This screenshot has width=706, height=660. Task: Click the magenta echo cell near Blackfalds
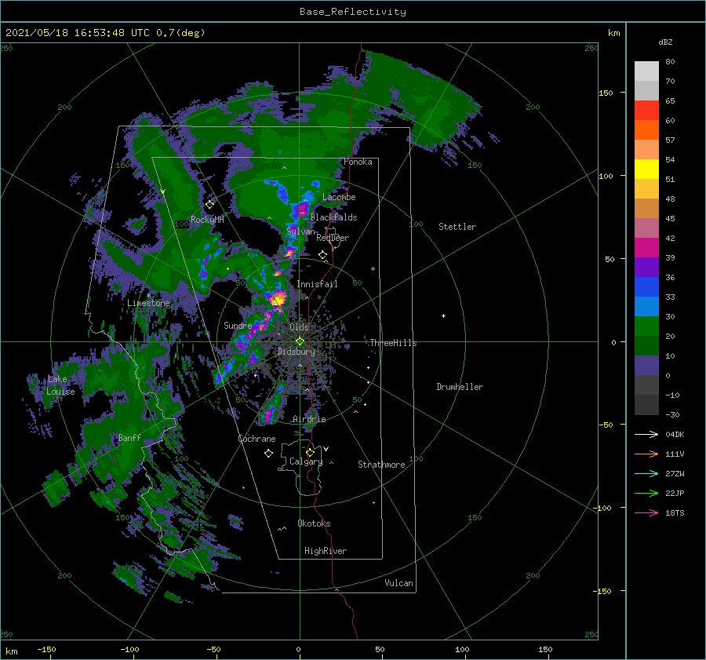point(303,210)
